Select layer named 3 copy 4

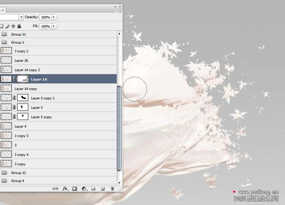tap(21, 155)
